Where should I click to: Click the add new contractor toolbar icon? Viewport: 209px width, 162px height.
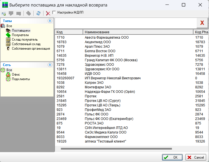4,13
